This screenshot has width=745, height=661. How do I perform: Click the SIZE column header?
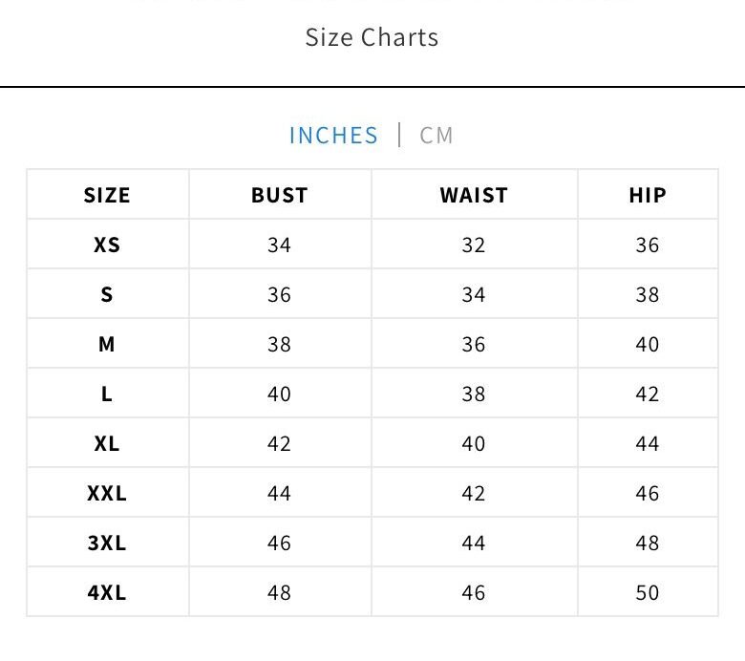click(107, 196)
